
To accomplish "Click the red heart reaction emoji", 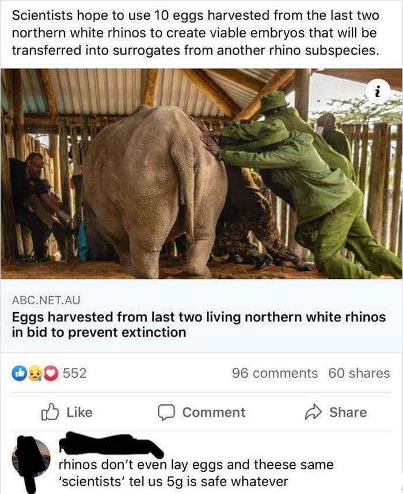I will pyautogui.click(x=51, y=373).
